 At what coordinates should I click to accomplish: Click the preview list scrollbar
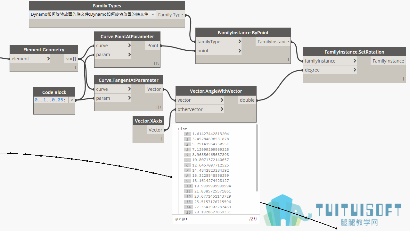[257, 158]
